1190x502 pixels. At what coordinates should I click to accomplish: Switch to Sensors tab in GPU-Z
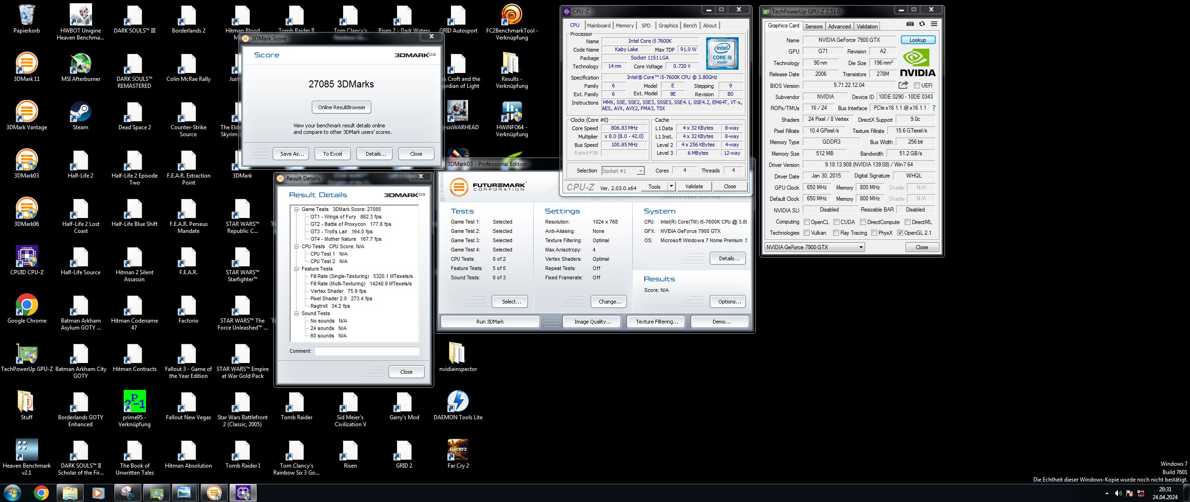tap(813, 26)
